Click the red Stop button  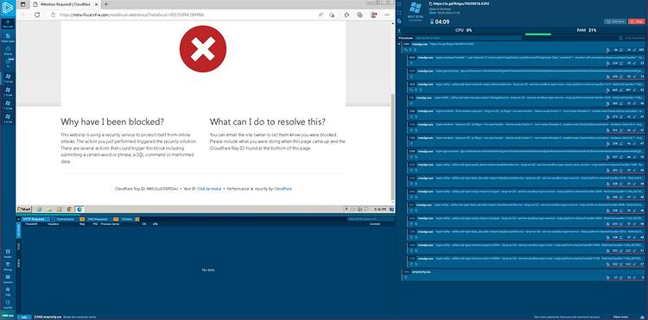pos(636,22)
